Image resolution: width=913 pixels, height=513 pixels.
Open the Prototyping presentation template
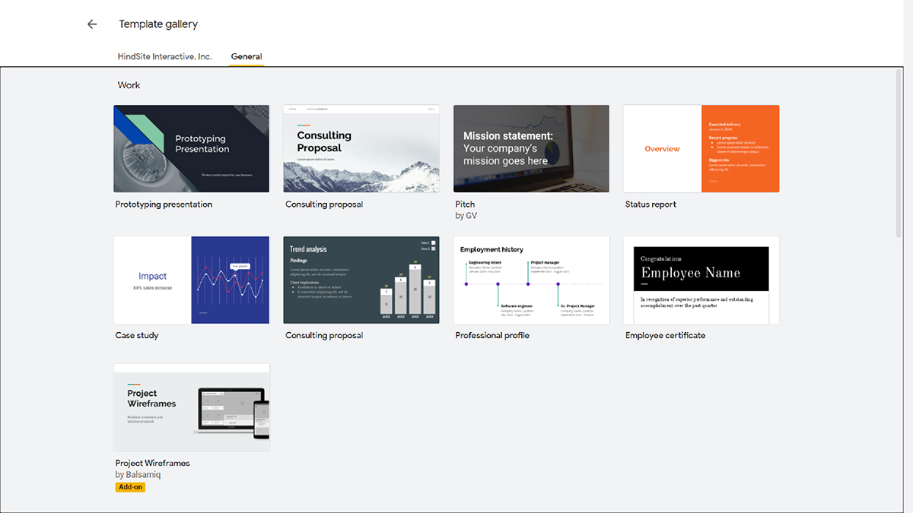click(x=191, y=148)
